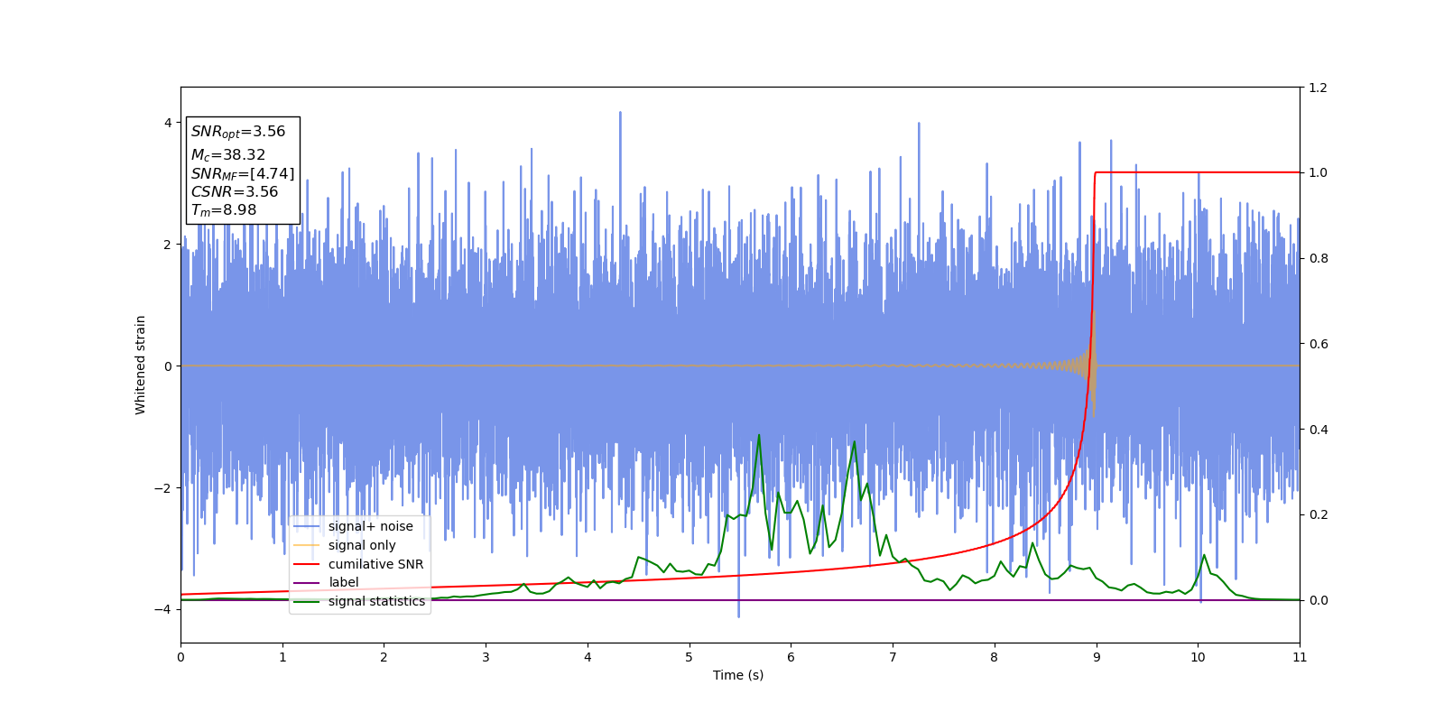Click the M_c=38.32 annotation text
Image resolution: width=1444 pixels, height=722 pixels.
[228, 155]
